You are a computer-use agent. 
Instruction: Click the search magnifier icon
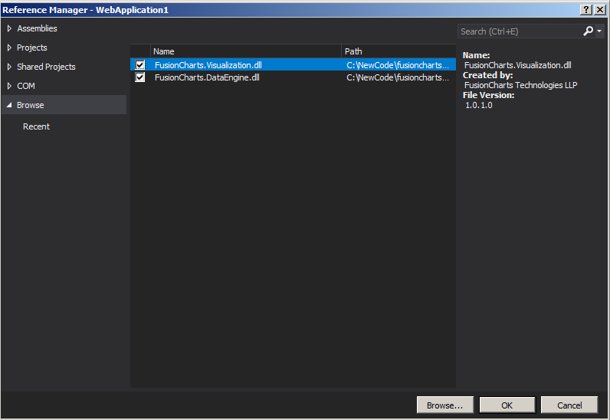[x=588, y=31]
